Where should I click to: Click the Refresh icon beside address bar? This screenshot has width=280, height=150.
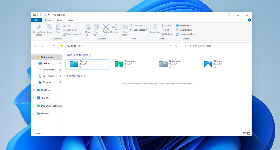176,46
